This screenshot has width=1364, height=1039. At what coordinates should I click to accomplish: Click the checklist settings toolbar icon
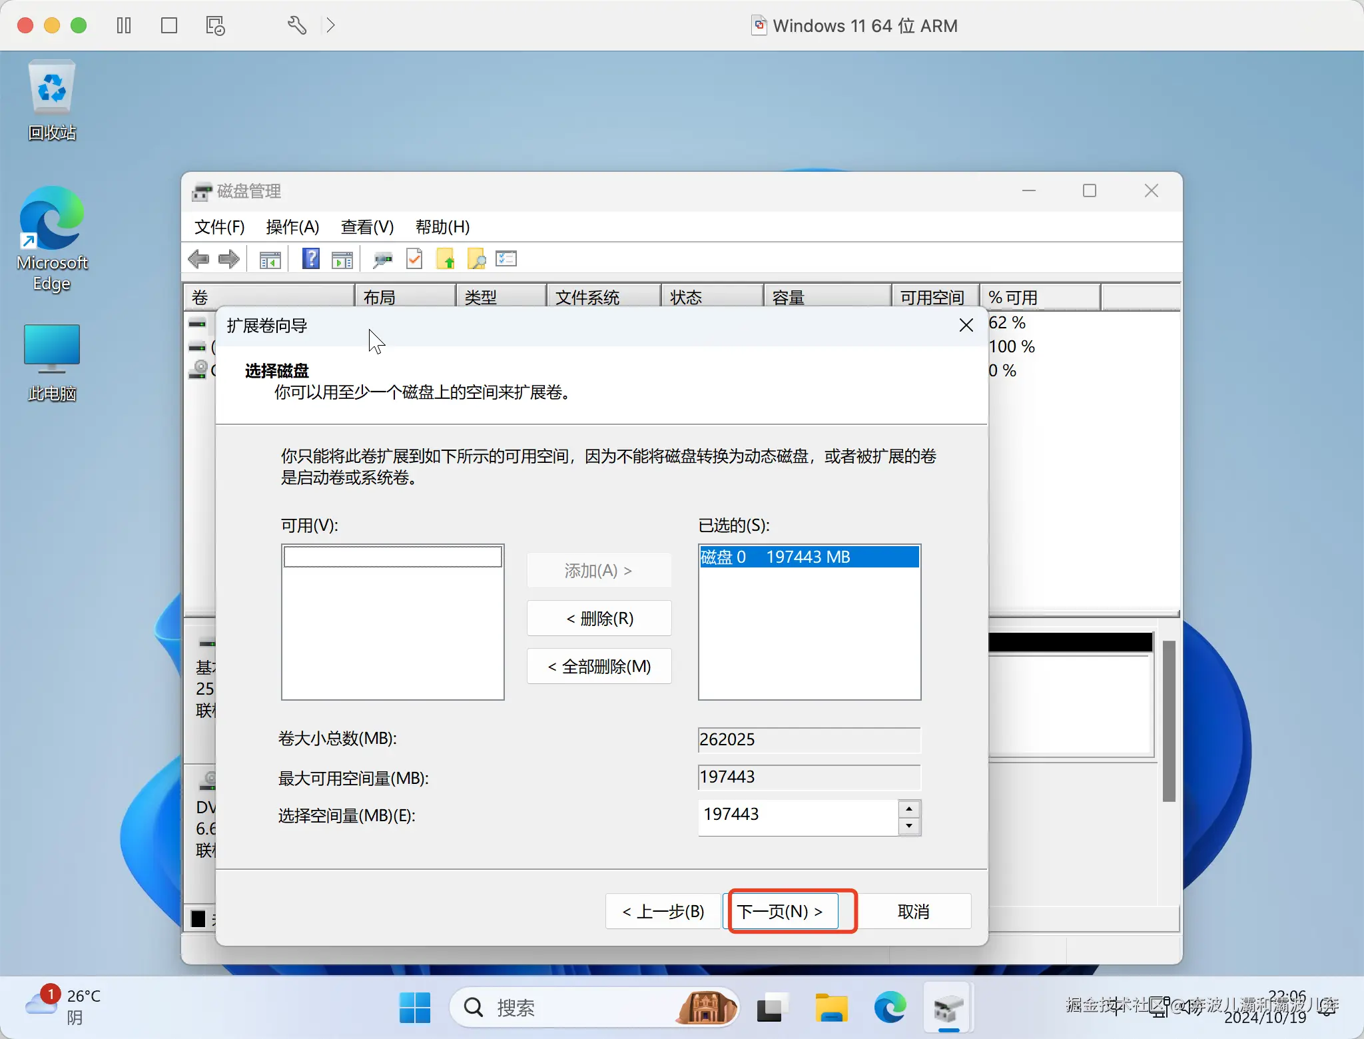[x=507, y=259]
